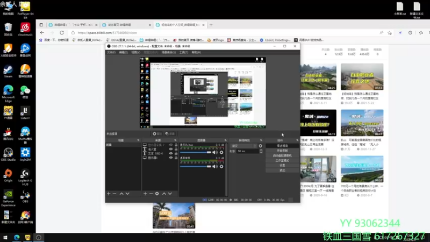Open OBS Tools menu

pos(184,52)
